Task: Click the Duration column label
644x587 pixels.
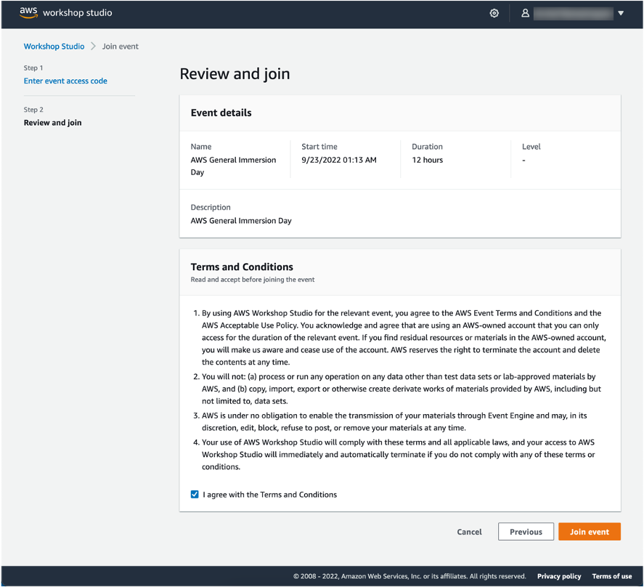Action: 427,147
